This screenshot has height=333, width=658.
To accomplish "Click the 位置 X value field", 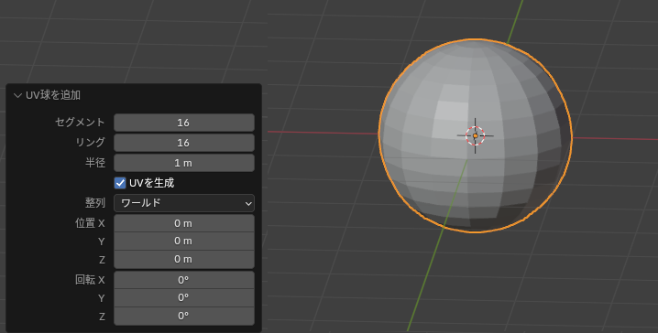I will click(x=184, y=223).
